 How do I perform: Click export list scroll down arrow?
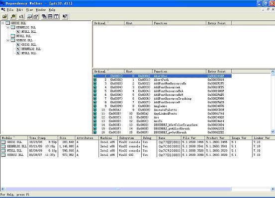click(273, 132)
